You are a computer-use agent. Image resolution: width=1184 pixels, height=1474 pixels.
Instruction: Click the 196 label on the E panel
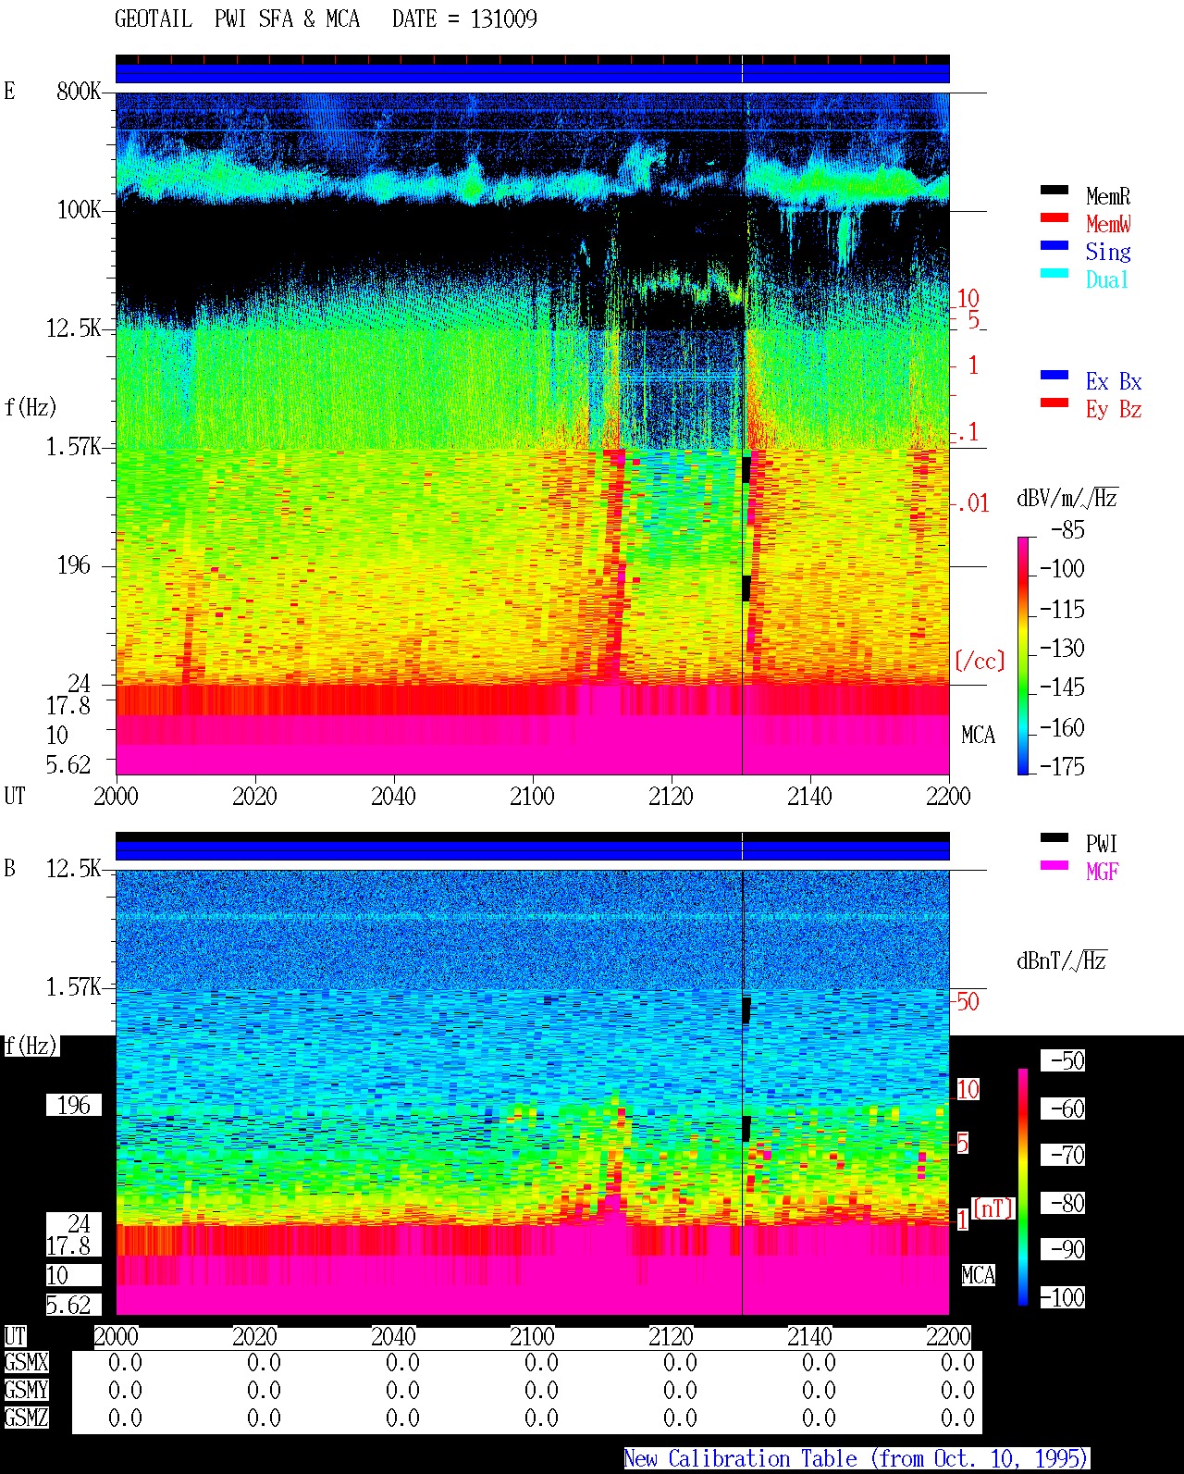(74, 565)
